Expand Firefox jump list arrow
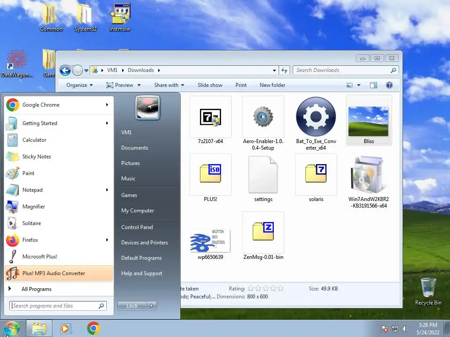This screenshot has width=450, height=337. pyautogui.click(x=107, y=240)
